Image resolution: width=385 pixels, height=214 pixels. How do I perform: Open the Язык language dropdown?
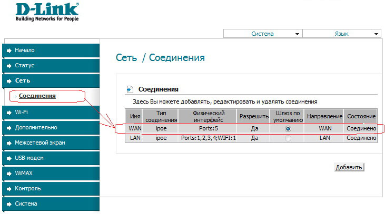click(341, 34)
